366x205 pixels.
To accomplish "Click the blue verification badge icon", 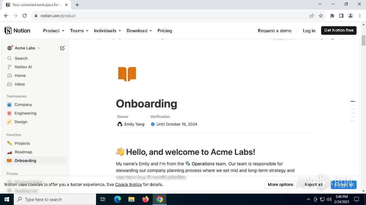I will pyautogui.click(x=153, y=124).
